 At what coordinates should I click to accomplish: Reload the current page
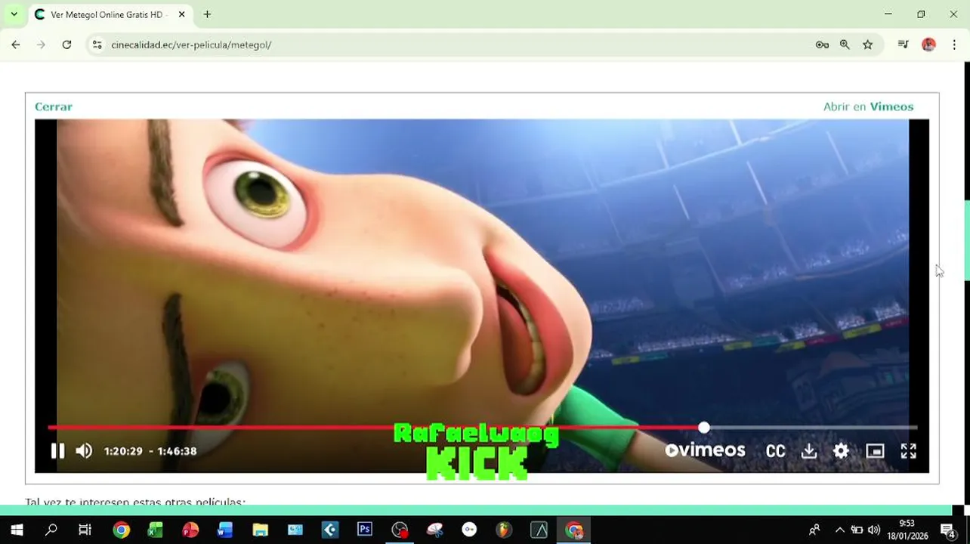[x=66, y=45]
